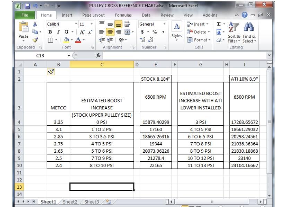Click the Insert Function fx icon
This screenshot has width=287, height=207.
coord(99,54)
